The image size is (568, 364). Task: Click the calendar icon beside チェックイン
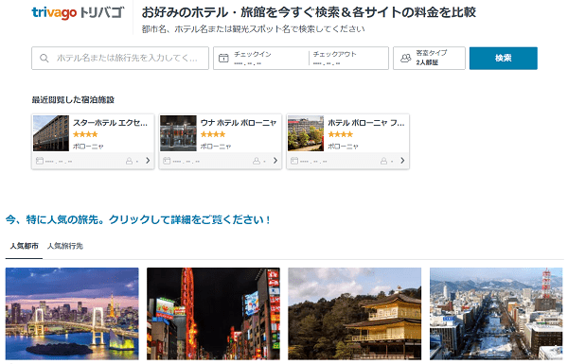tap(223, 58)
